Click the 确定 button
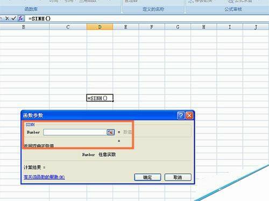 click(x=147, y=177)
